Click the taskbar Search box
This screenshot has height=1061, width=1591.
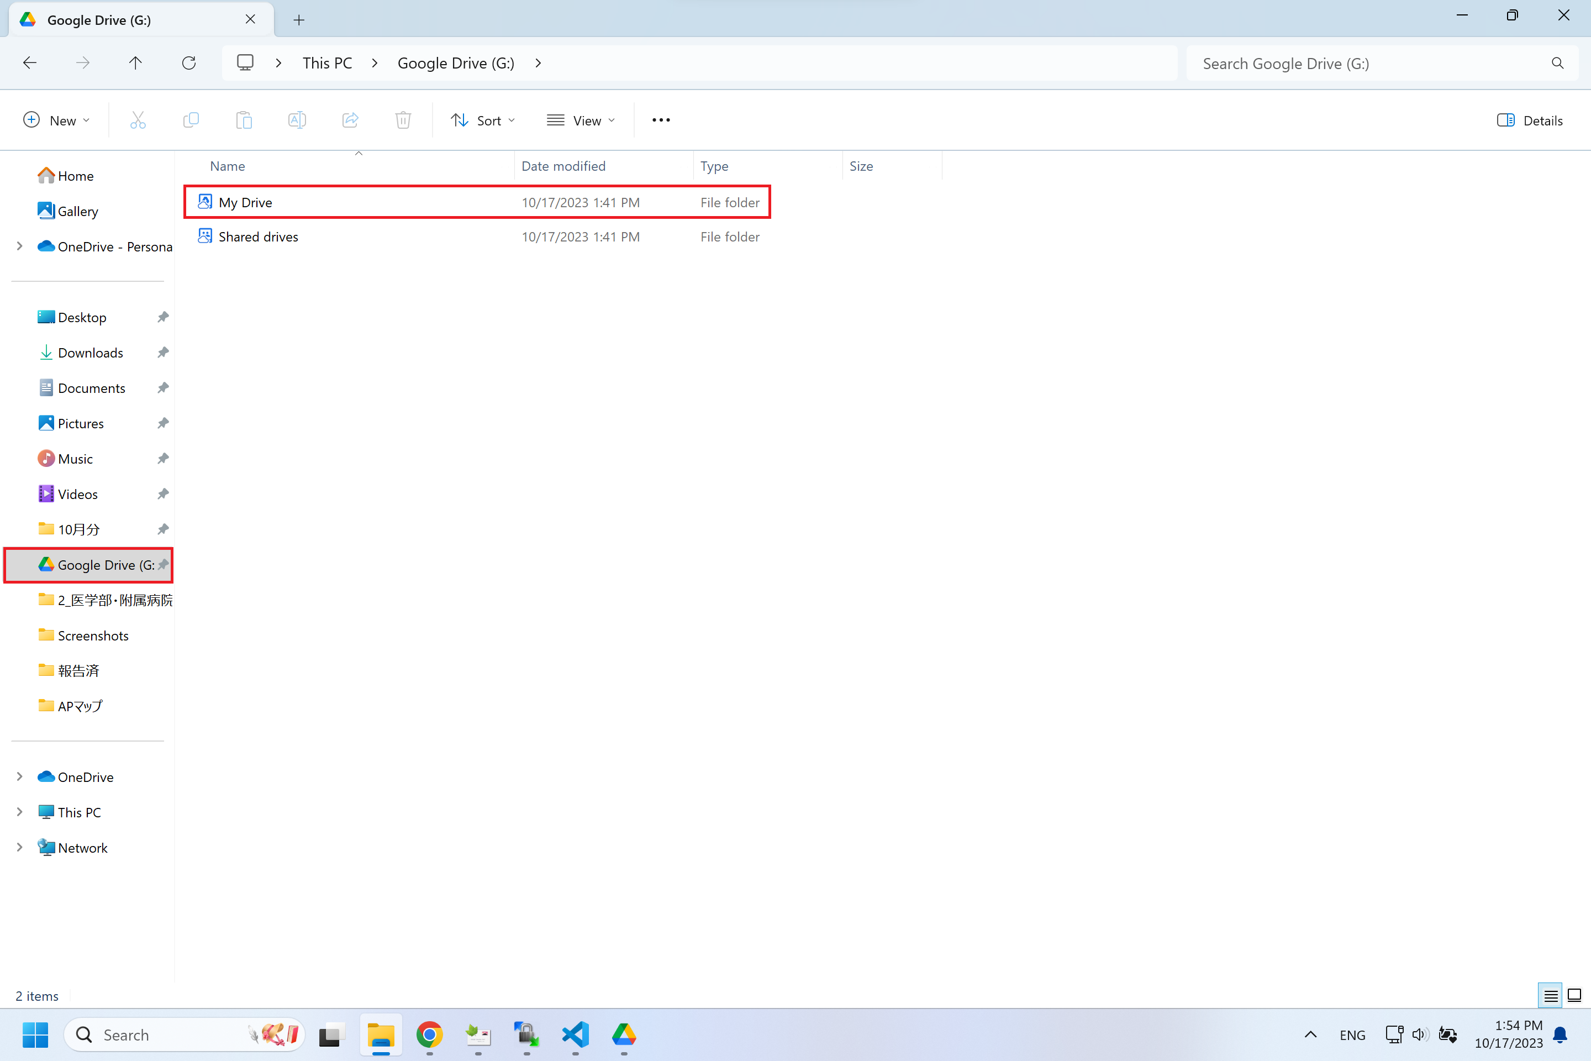coord(184,1034)
